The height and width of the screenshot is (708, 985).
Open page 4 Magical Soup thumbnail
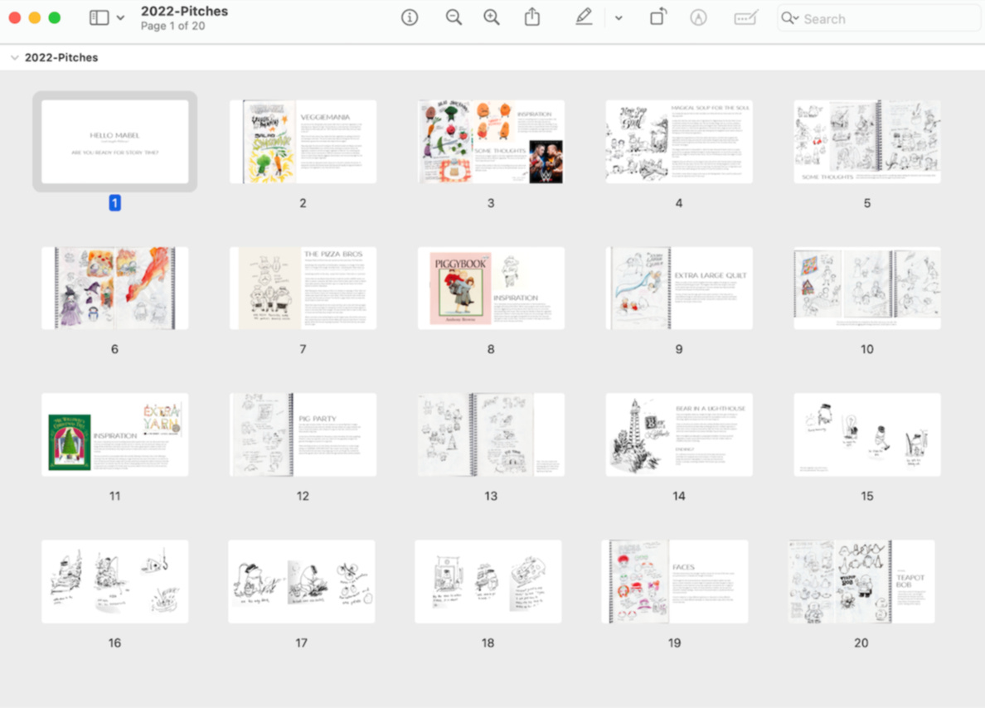click(679, 141)
